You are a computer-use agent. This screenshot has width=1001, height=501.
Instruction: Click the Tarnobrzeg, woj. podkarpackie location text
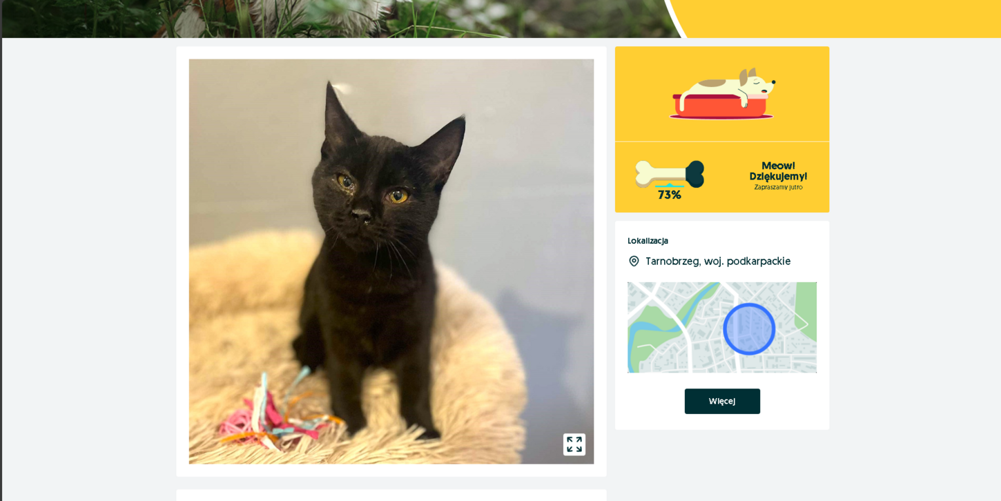point(718,262)
